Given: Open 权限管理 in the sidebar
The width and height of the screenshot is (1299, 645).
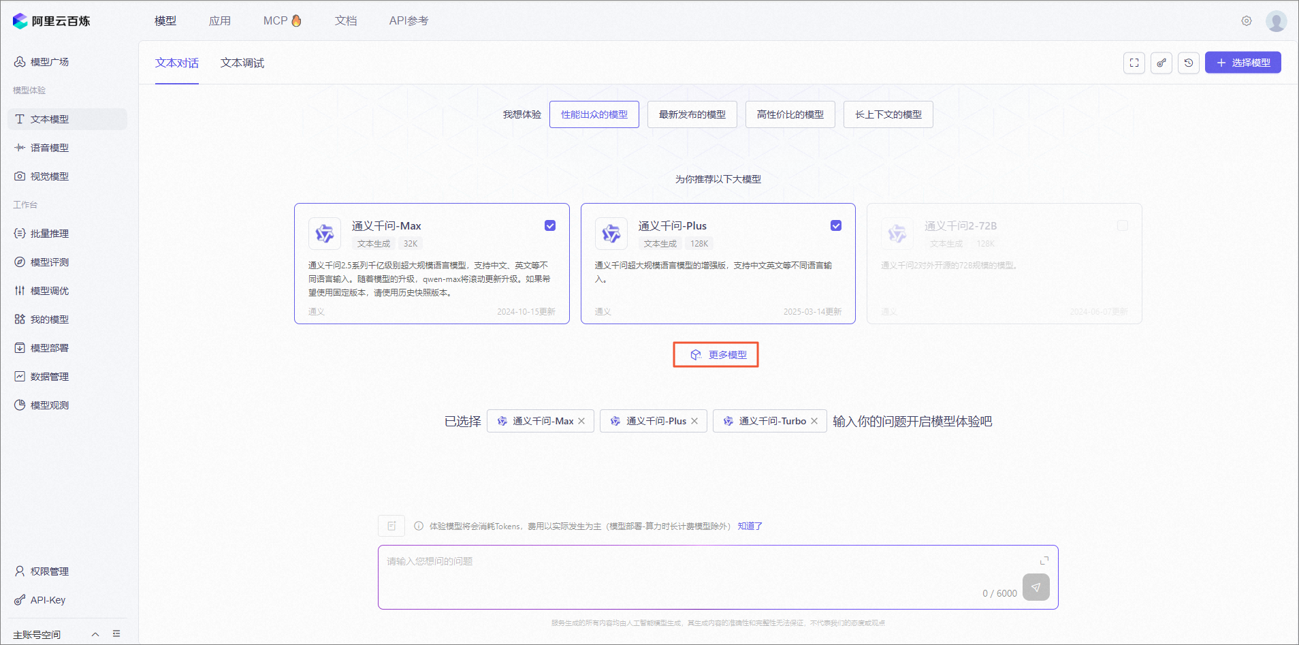Looking at the screenshot, I should [x=67, y=571].
